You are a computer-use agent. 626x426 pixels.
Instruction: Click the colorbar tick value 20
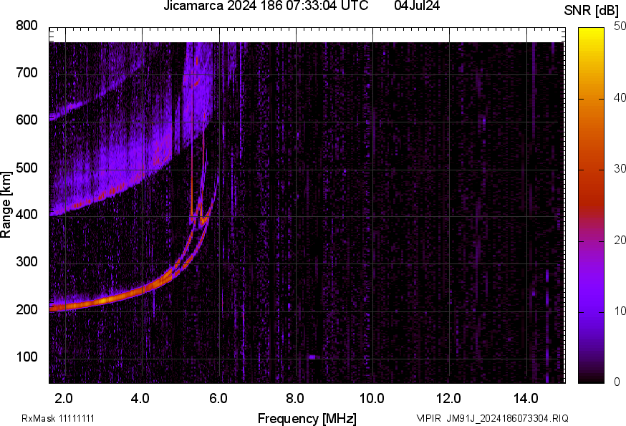[620, 240]
